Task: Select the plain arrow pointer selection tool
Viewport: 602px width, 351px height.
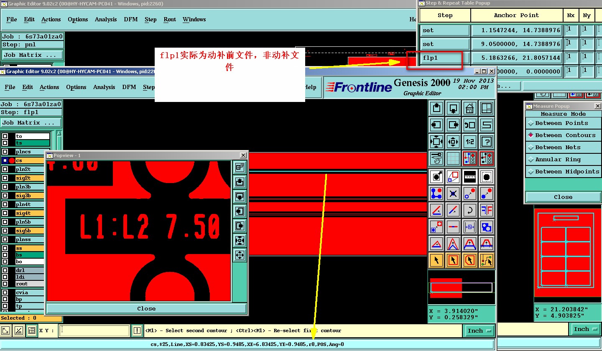Action: click(x=436, y=260)
